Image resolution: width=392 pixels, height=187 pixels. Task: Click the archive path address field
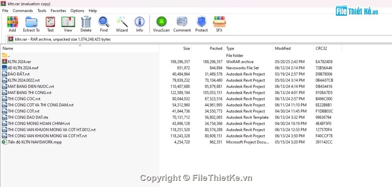(199, 39)
